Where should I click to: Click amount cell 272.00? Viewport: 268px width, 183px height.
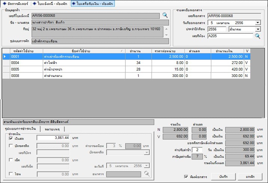[x=227, y=63]
